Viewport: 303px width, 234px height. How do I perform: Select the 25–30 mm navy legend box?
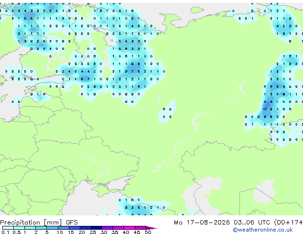(x=96, y=228)
